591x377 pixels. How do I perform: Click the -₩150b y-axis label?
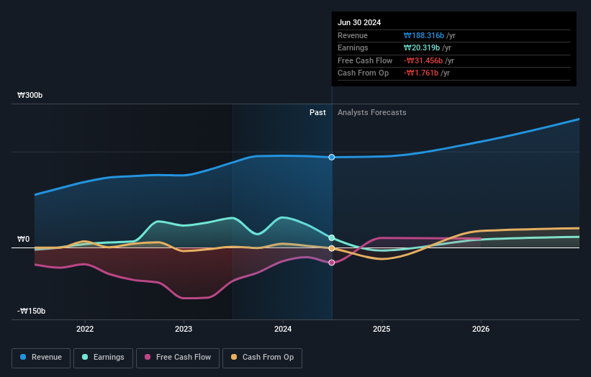[31, 311]
